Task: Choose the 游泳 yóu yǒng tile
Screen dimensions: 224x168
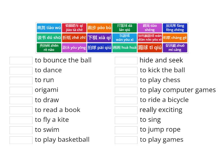Action: (74, 48)
